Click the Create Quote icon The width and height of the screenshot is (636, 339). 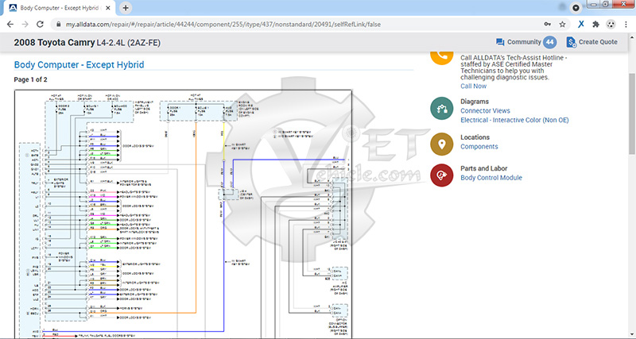tap(571, 42)
